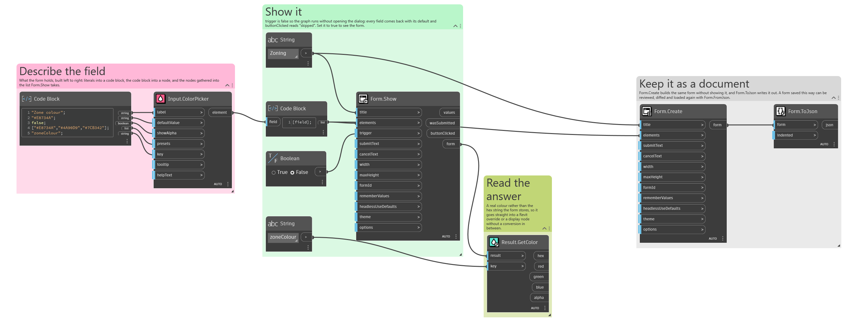Click the values output port on Form.Show
The height and width of the screenshot is (321, 857).
[x=449, y=113]
